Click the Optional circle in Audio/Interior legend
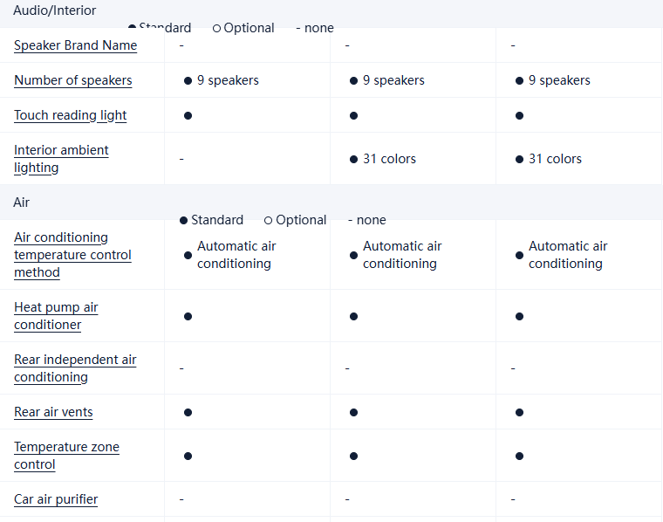 tap(216, 28)
